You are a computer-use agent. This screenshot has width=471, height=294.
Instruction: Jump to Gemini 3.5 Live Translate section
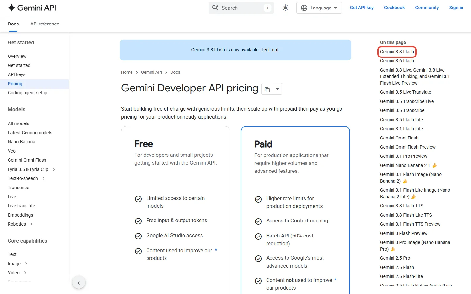coord(406,92)
